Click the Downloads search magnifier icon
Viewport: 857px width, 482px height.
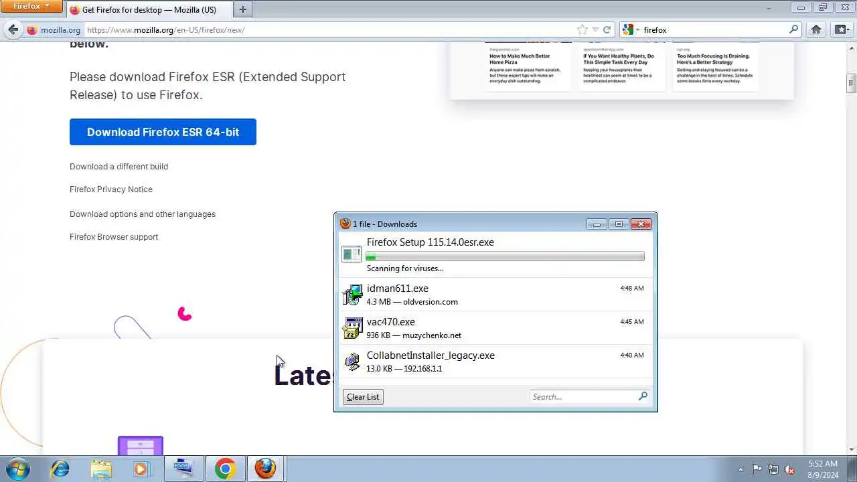click(643, 396)
